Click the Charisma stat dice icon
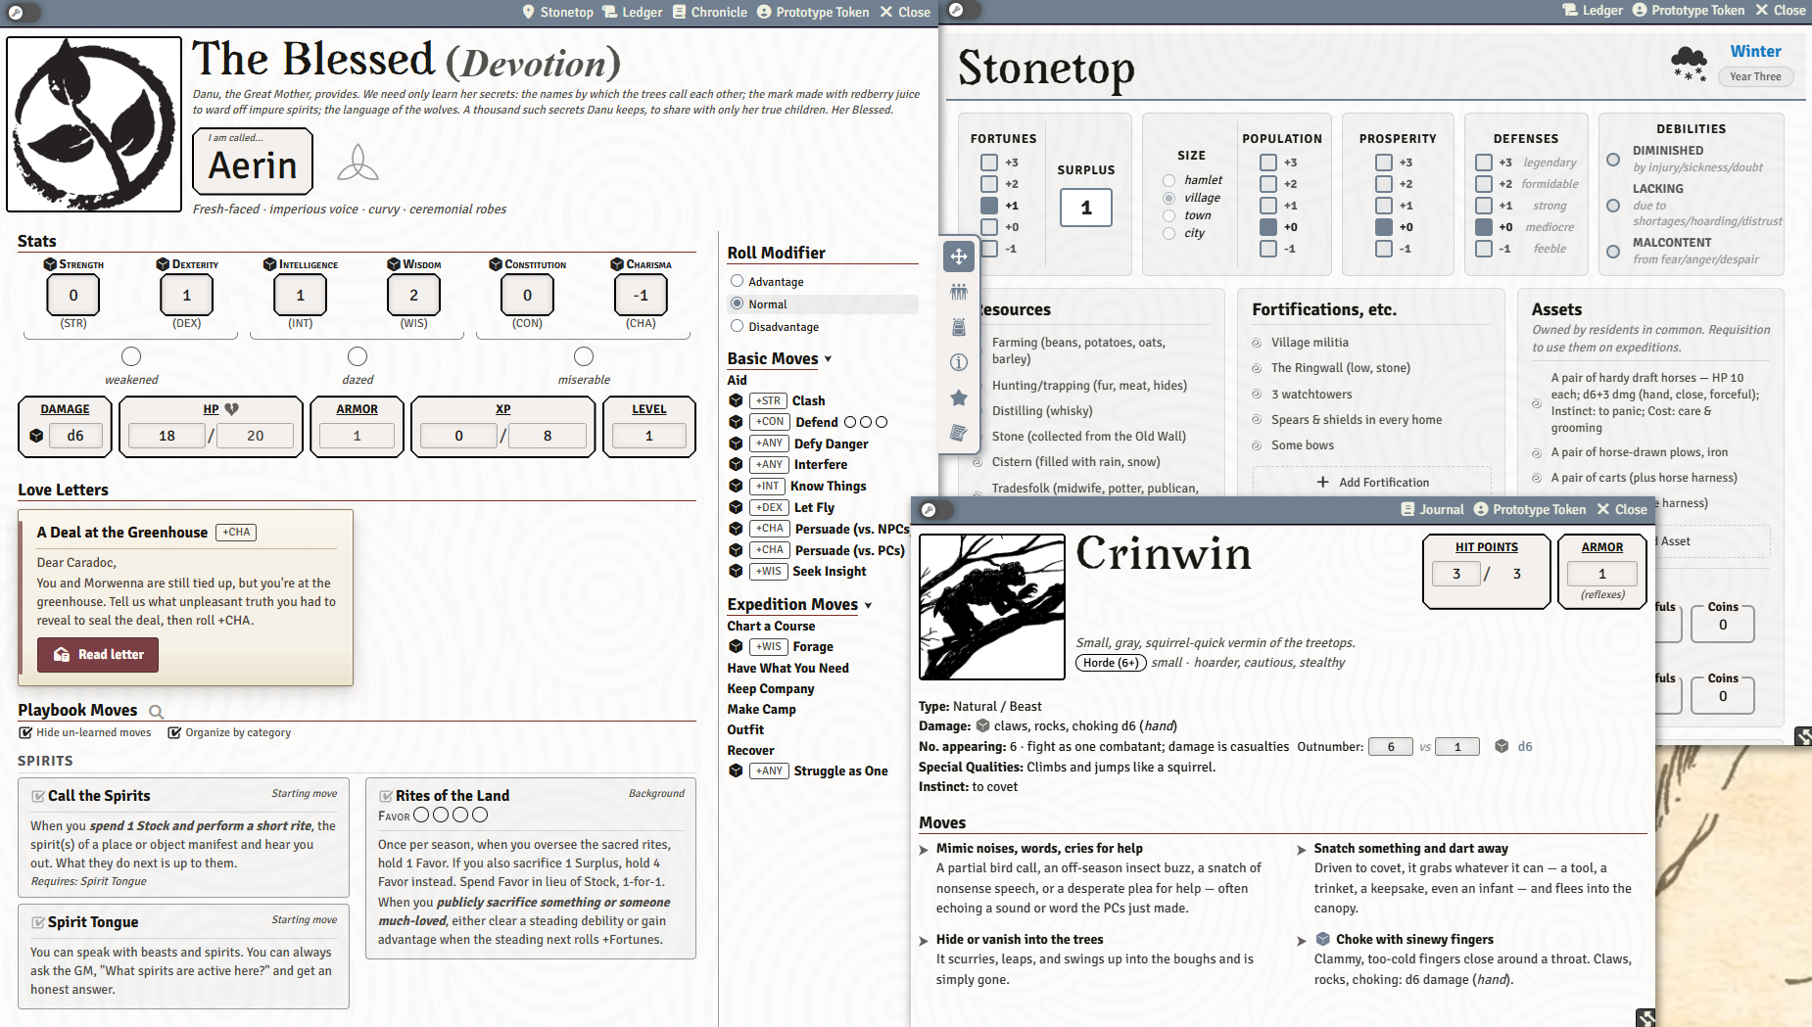1812x1027 pixels. (617, 264)
